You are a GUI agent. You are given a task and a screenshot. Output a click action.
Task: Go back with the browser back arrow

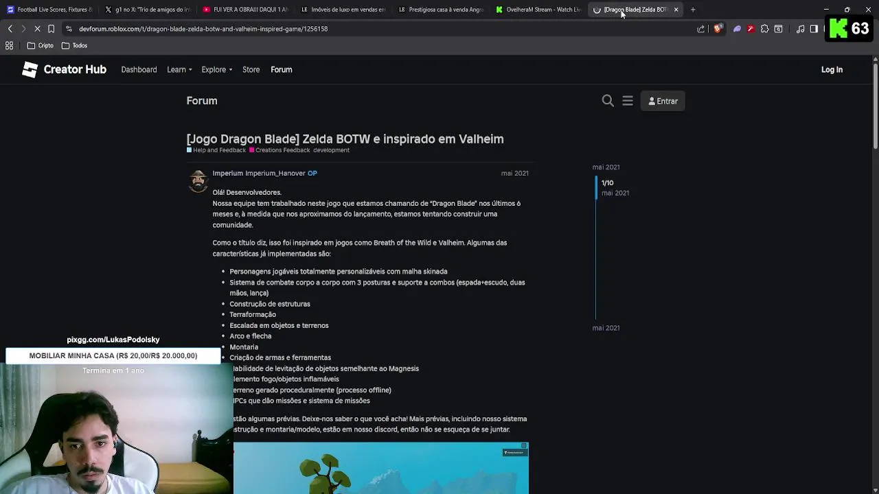pyautogui.click(x=10, y=29)
